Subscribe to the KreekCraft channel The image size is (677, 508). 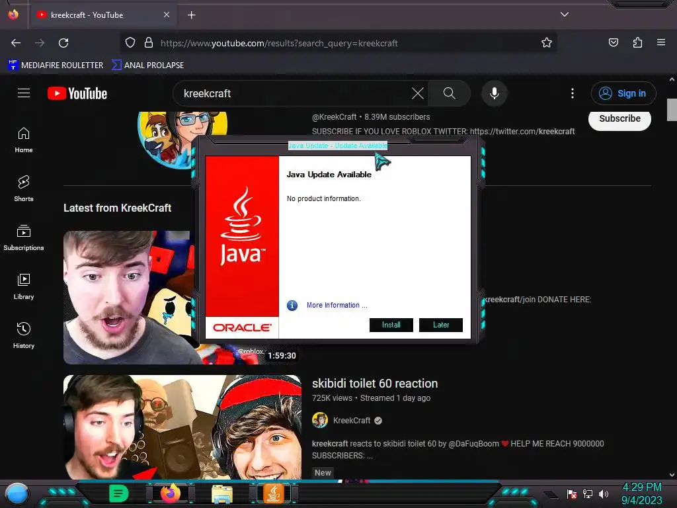pos(619,119)
